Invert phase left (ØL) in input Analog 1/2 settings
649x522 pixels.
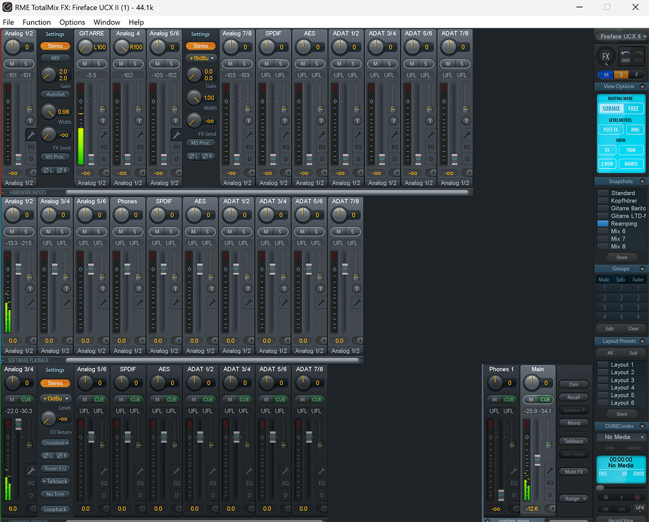pos(48,170)
